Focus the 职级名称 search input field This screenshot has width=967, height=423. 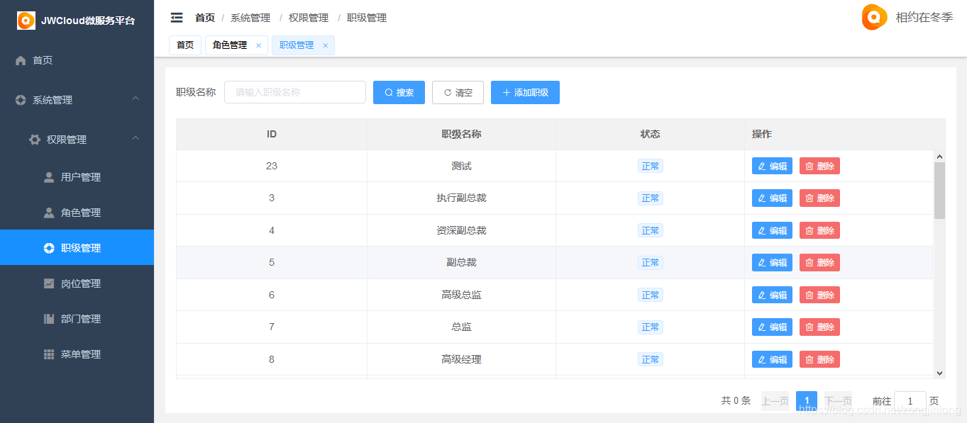click(295, 92)
